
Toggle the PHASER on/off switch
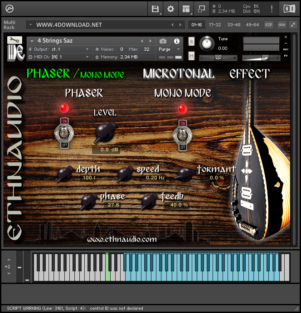(64, 133)
